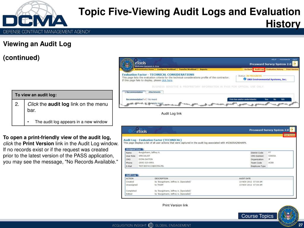Screen dimensions: 304x228
Task: Click the blue info icon beside DRS Environmental Systems
Action: [x=245, y=79]
